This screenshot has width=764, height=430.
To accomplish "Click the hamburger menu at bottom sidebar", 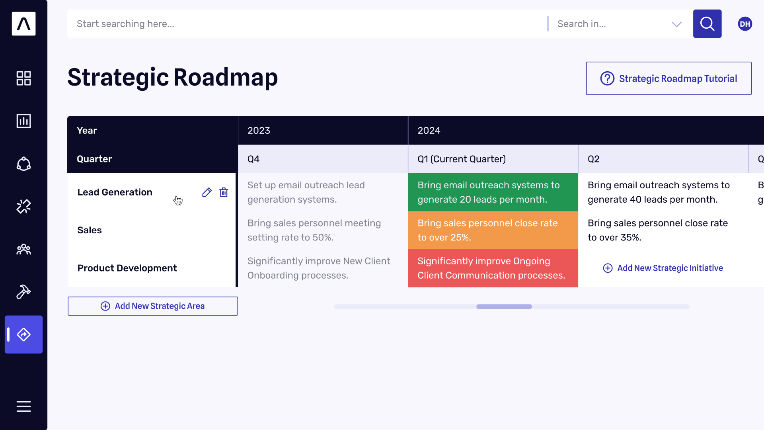I will click(23, 406).
